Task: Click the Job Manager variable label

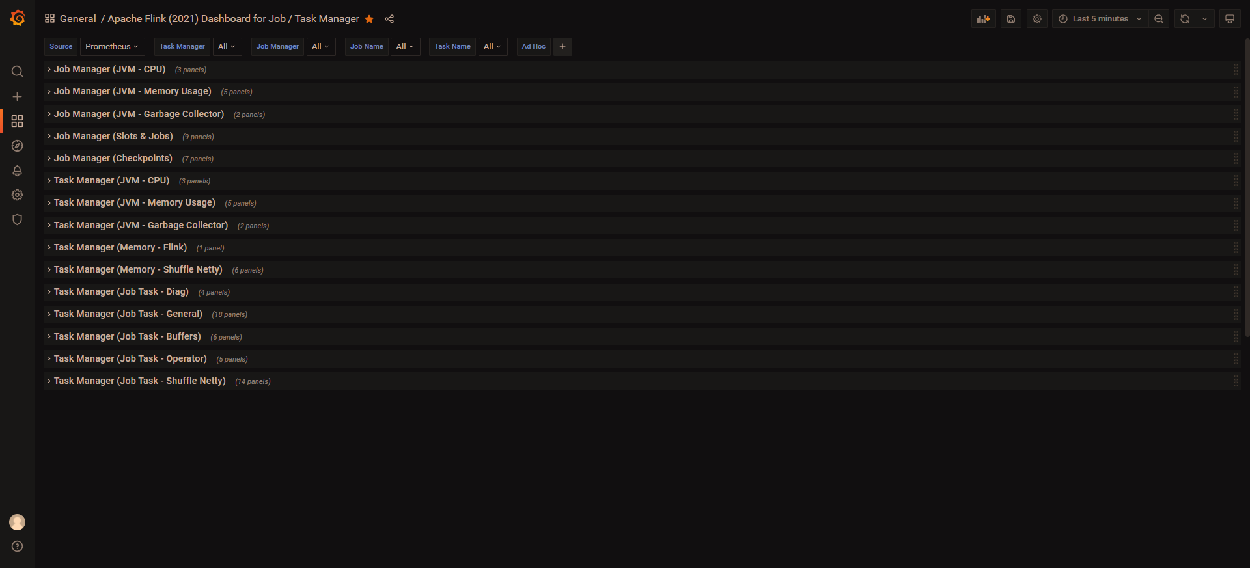Action: point(277,47)
